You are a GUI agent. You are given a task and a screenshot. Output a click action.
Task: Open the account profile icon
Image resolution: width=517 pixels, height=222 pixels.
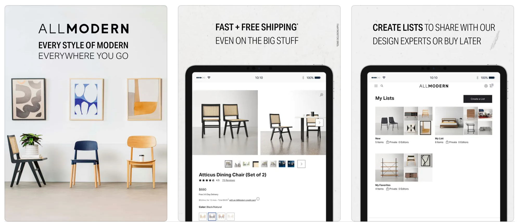pos(486,86)
